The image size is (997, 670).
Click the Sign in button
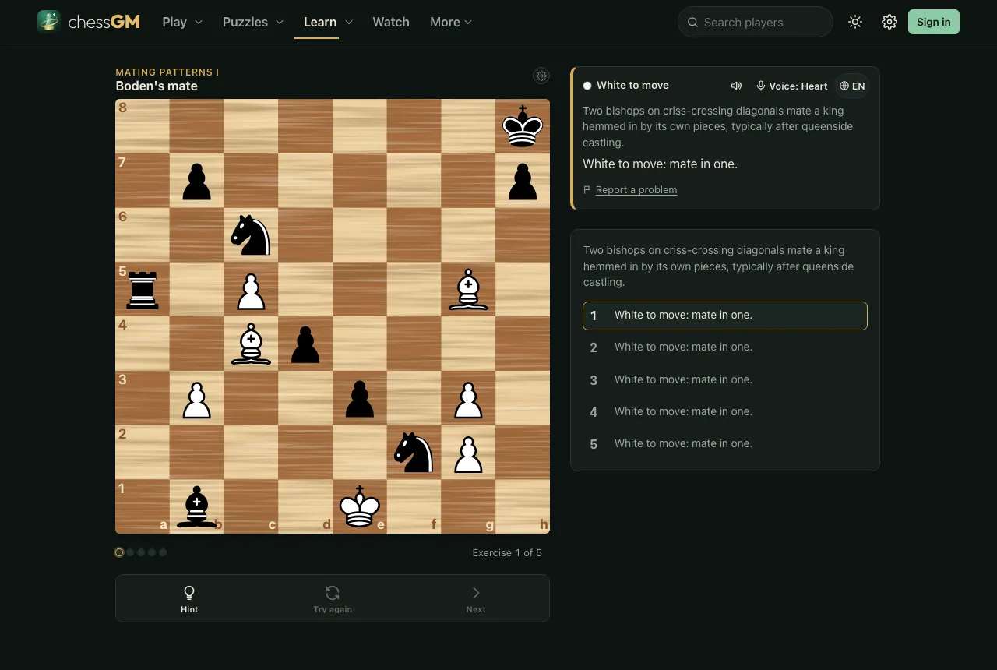[934, 22]
